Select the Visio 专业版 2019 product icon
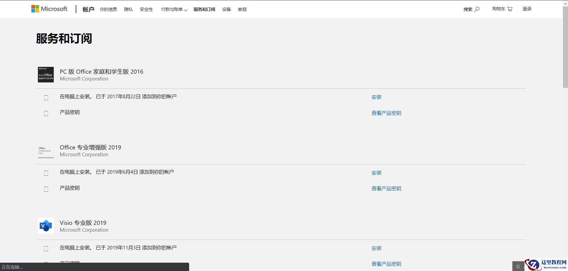Image resolution: width=568 pixels, height=271 pixels. pos(46,226)
